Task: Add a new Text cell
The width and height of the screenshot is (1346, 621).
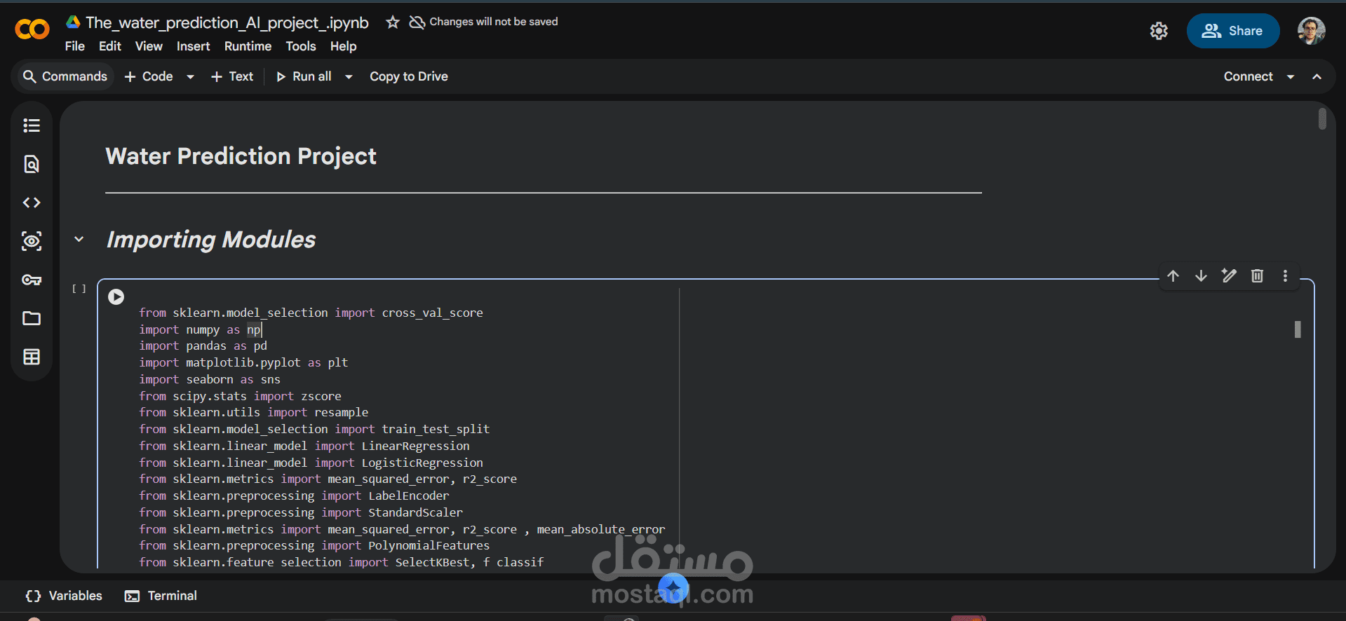Action: coord(232,76)
